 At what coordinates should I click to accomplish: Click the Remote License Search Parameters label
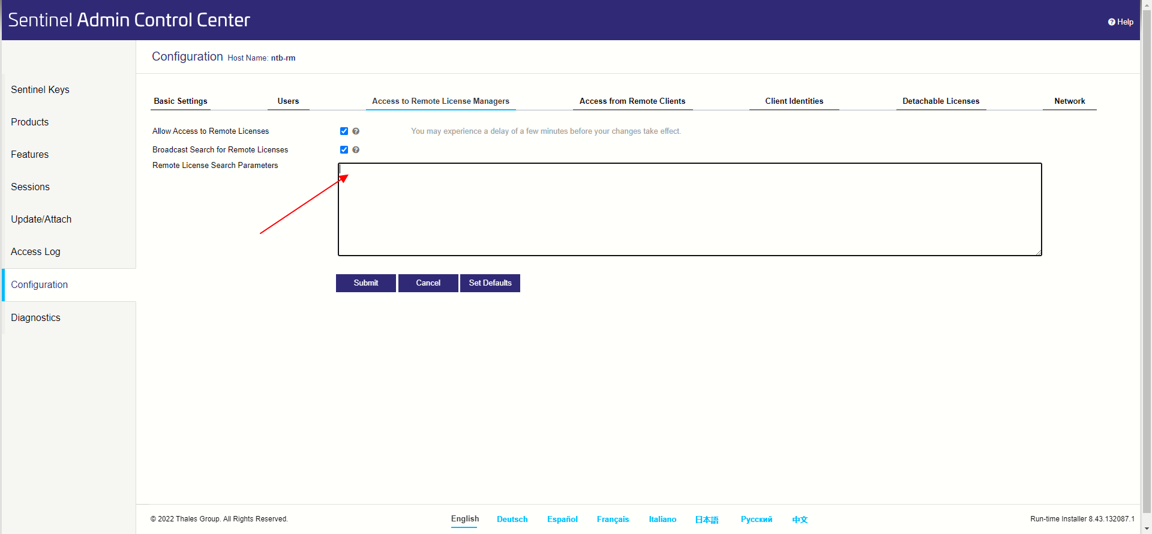[x=215, y=166]
